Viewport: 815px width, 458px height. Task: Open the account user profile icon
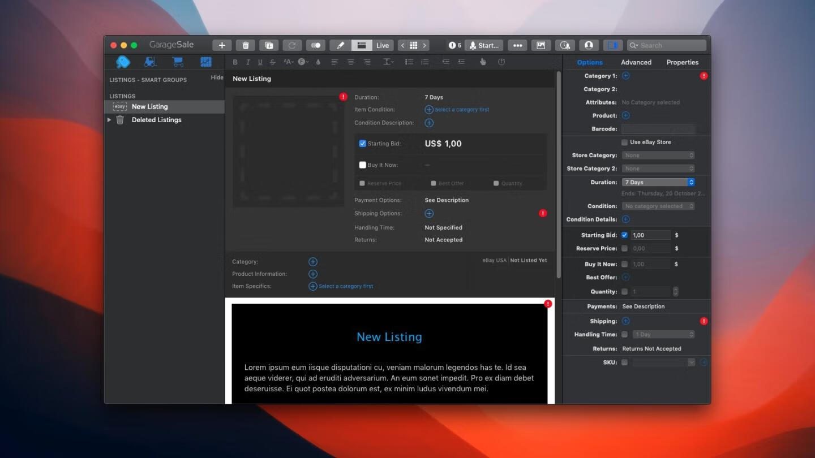(589, 45)
